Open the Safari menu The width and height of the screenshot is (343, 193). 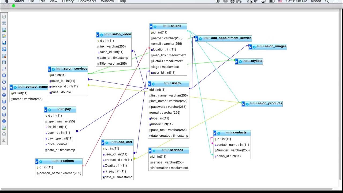(18, 1)
